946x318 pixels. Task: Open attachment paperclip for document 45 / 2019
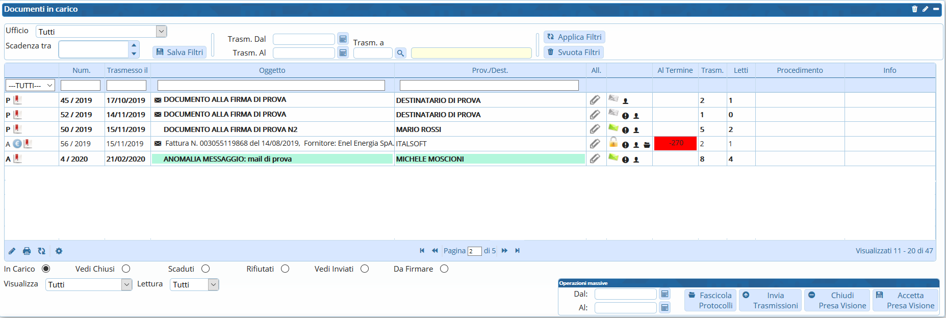point(595,100)
